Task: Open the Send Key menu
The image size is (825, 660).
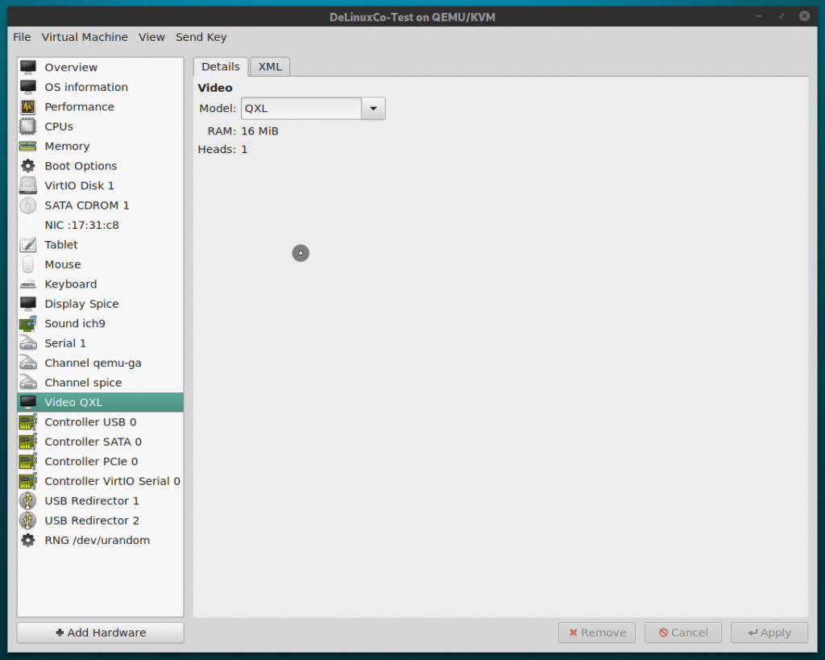Action: [201, 37]
